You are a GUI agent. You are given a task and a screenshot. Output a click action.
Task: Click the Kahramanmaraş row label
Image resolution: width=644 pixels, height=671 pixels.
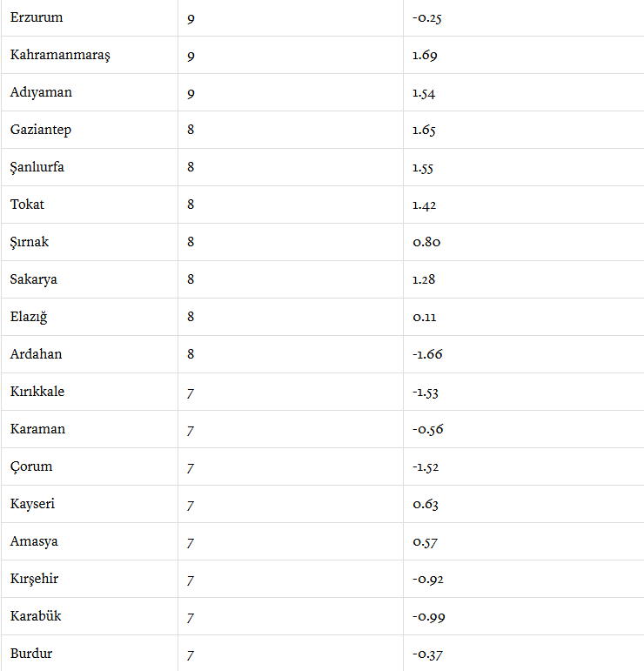pyautogui.click(x=60, y=55)
